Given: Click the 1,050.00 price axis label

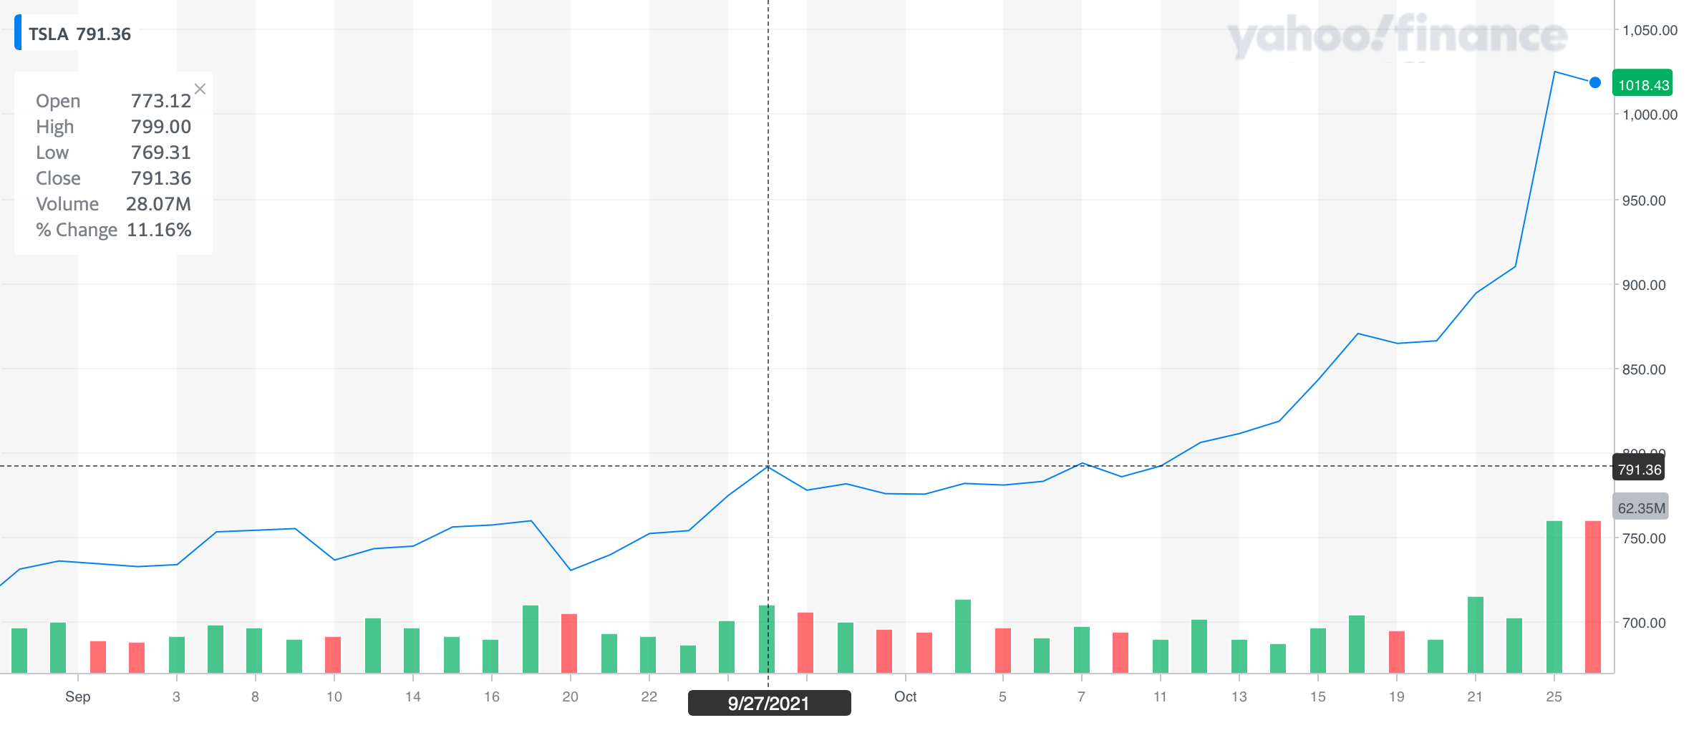Looking at the screenshot, I should coord(1650,30).
